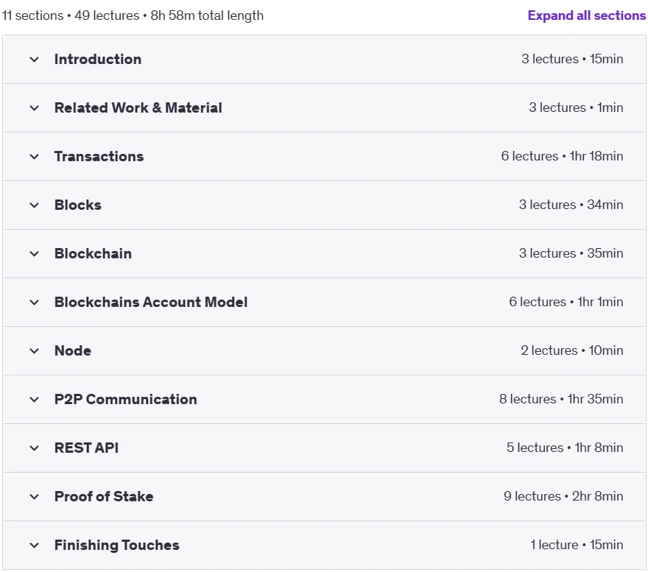This screenshot has width=648, height=572.
Task: Expand the REST API chevron
Action: click(x=35, y=448)
